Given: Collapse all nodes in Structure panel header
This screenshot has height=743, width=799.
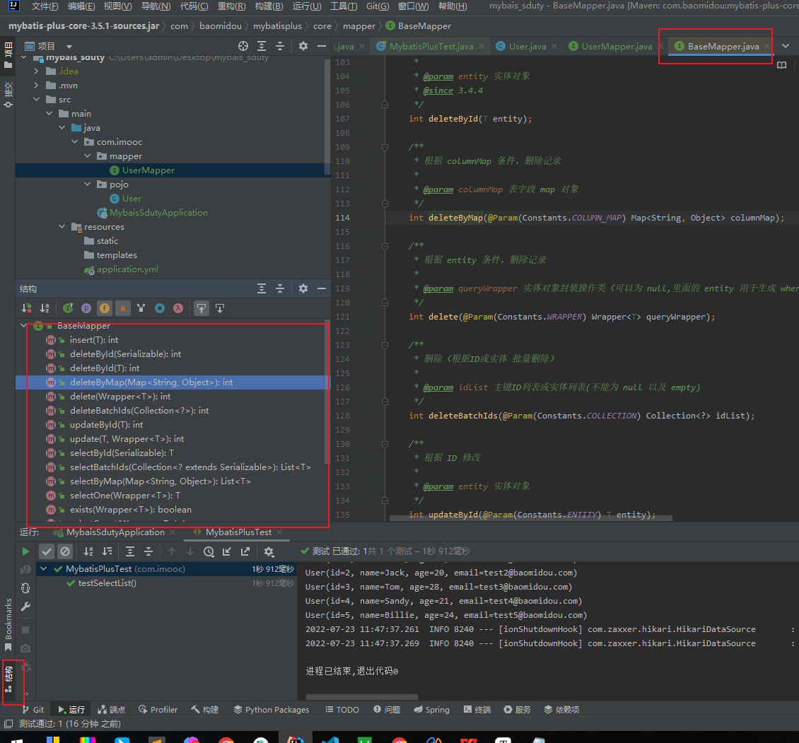Looking at the screenshot, I should click(280, 288).
